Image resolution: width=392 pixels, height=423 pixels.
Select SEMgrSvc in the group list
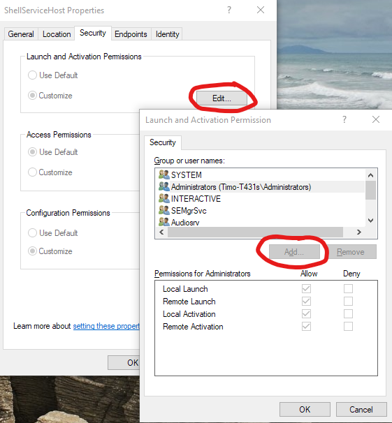point(260,210)
